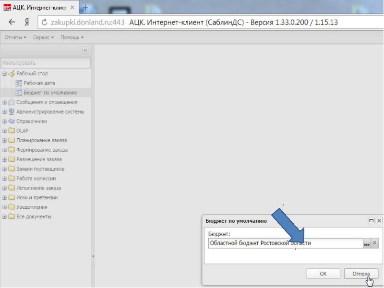
Task: Click the Сообщения и оповещения envelope icon
Action: pos(12,102)
